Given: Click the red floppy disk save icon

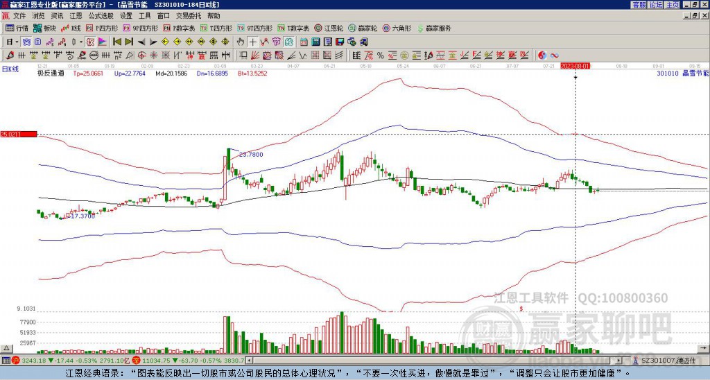Looking at the screenshot, I should 340,42.
